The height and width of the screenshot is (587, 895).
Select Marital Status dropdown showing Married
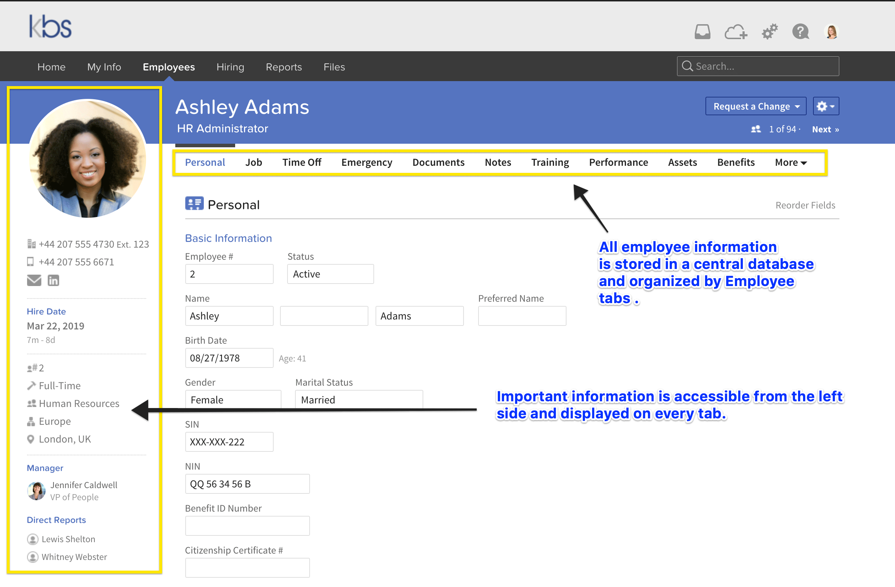358,399
